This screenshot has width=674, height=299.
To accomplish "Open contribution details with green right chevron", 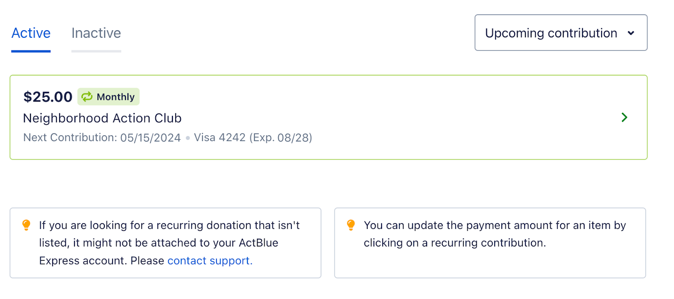I will click(x=624, y=118).
